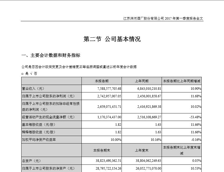Click the 11.68% cell
Image resolution: width=224 pixels, height=172 pixels.
196,96
